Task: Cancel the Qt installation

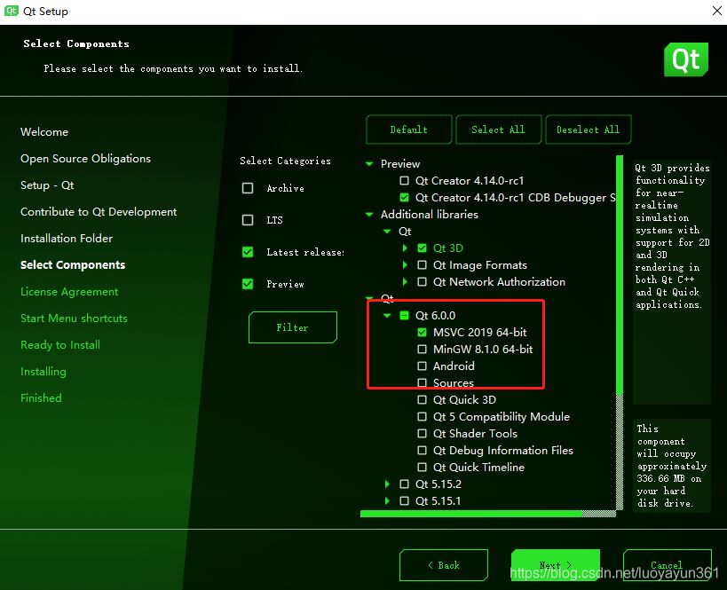Action: click(668, 565)
